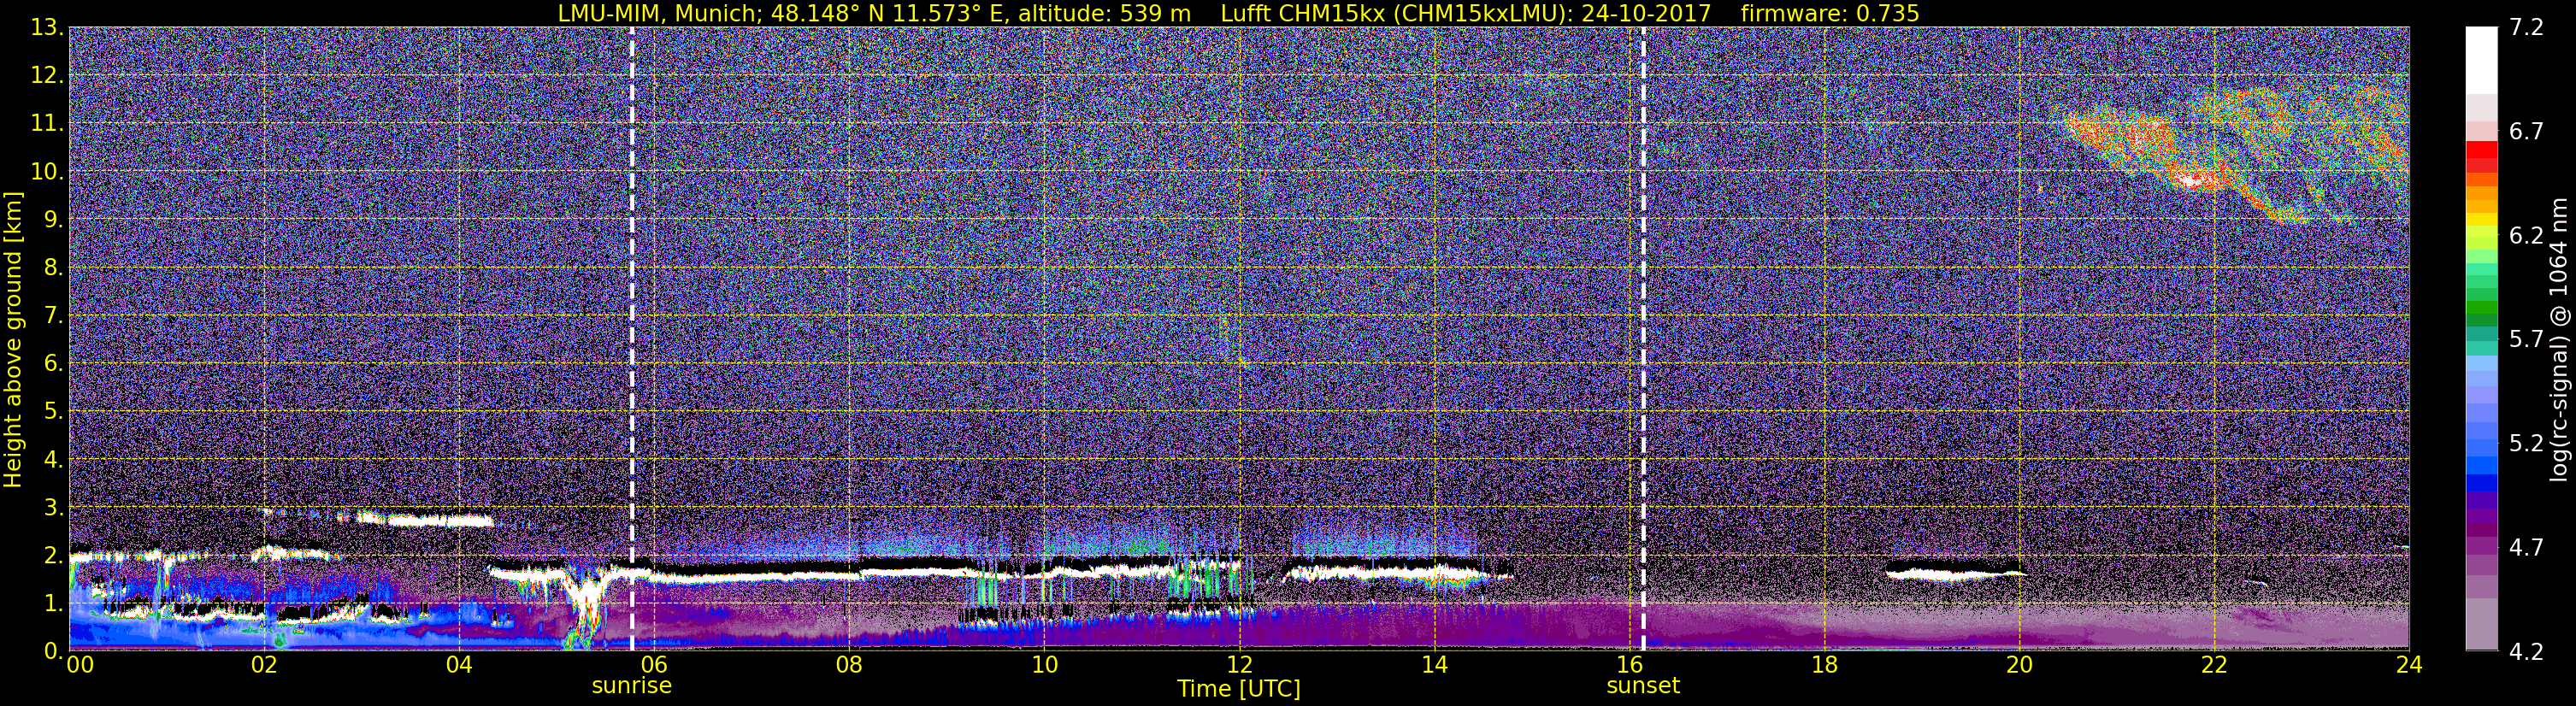Pick the white top segment of the colorbar
Viewport: 2576px width, 706px height.
(x=2481, y=60)
